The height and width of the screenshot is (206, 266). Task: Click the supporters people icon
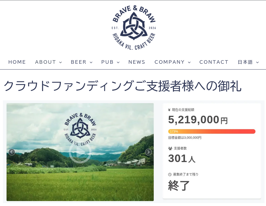[x=170, y=148]
